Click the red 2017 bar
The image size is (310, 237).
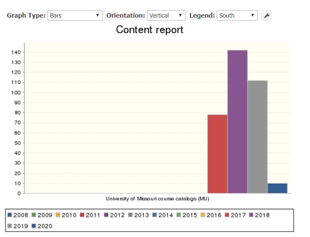click(x=218, y=154)
